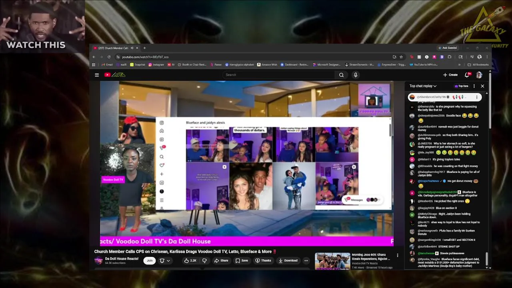Click pinned AbundanceClarity786 chat options menu

click(x=477, y=97)
